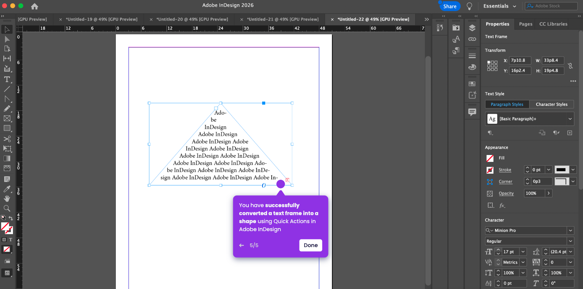Click the Fill color swatch in Appearance
This screenshot has height=289, width=583.
pyautogui.click(x=490, y=158)
